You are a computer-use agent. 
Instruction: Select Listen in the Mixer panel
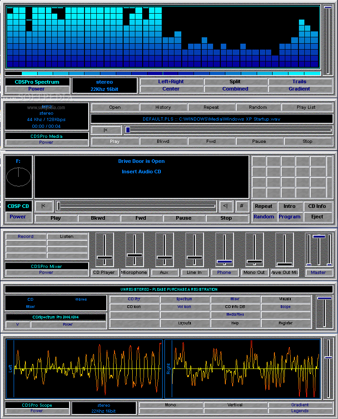pyautogui.click(x=67, y=237)
